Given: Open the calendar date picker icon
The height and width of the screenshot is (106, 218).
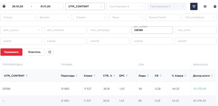Looking at the screenshot, I should tap(4, 6).
